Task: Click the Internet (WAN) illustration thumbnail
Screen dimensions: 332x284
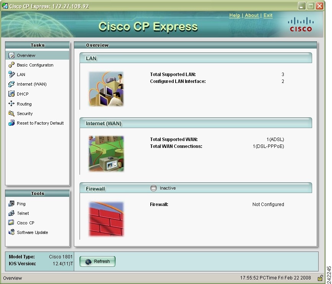Action: pyautogui.click(x=106, y=154)
